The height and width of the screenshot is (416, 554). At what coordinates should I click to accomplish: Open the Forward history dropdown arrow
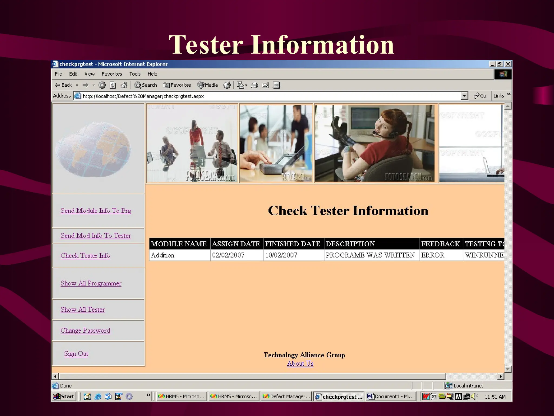(x=94, y=85)
